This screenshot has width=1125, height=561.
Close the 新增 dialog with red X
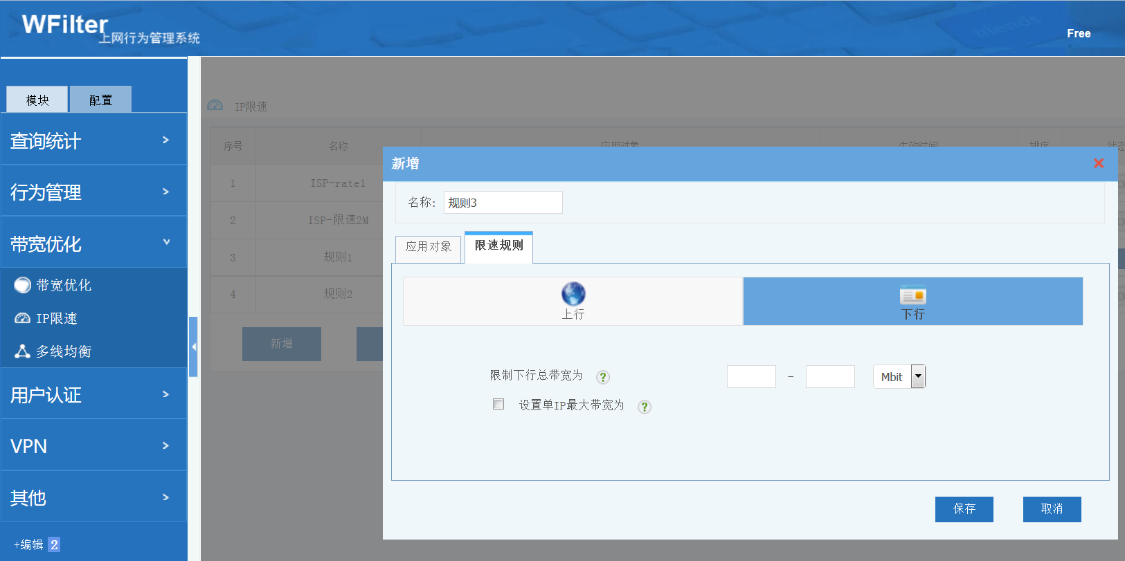point(1098,163)
